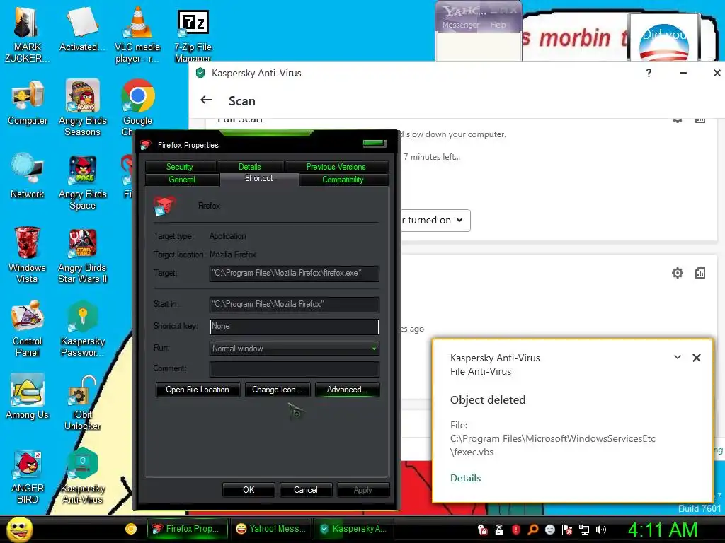The width and height of the screenshot is (725, 543).
Task: Select the Shortcut tab
Action: point(259,179)
